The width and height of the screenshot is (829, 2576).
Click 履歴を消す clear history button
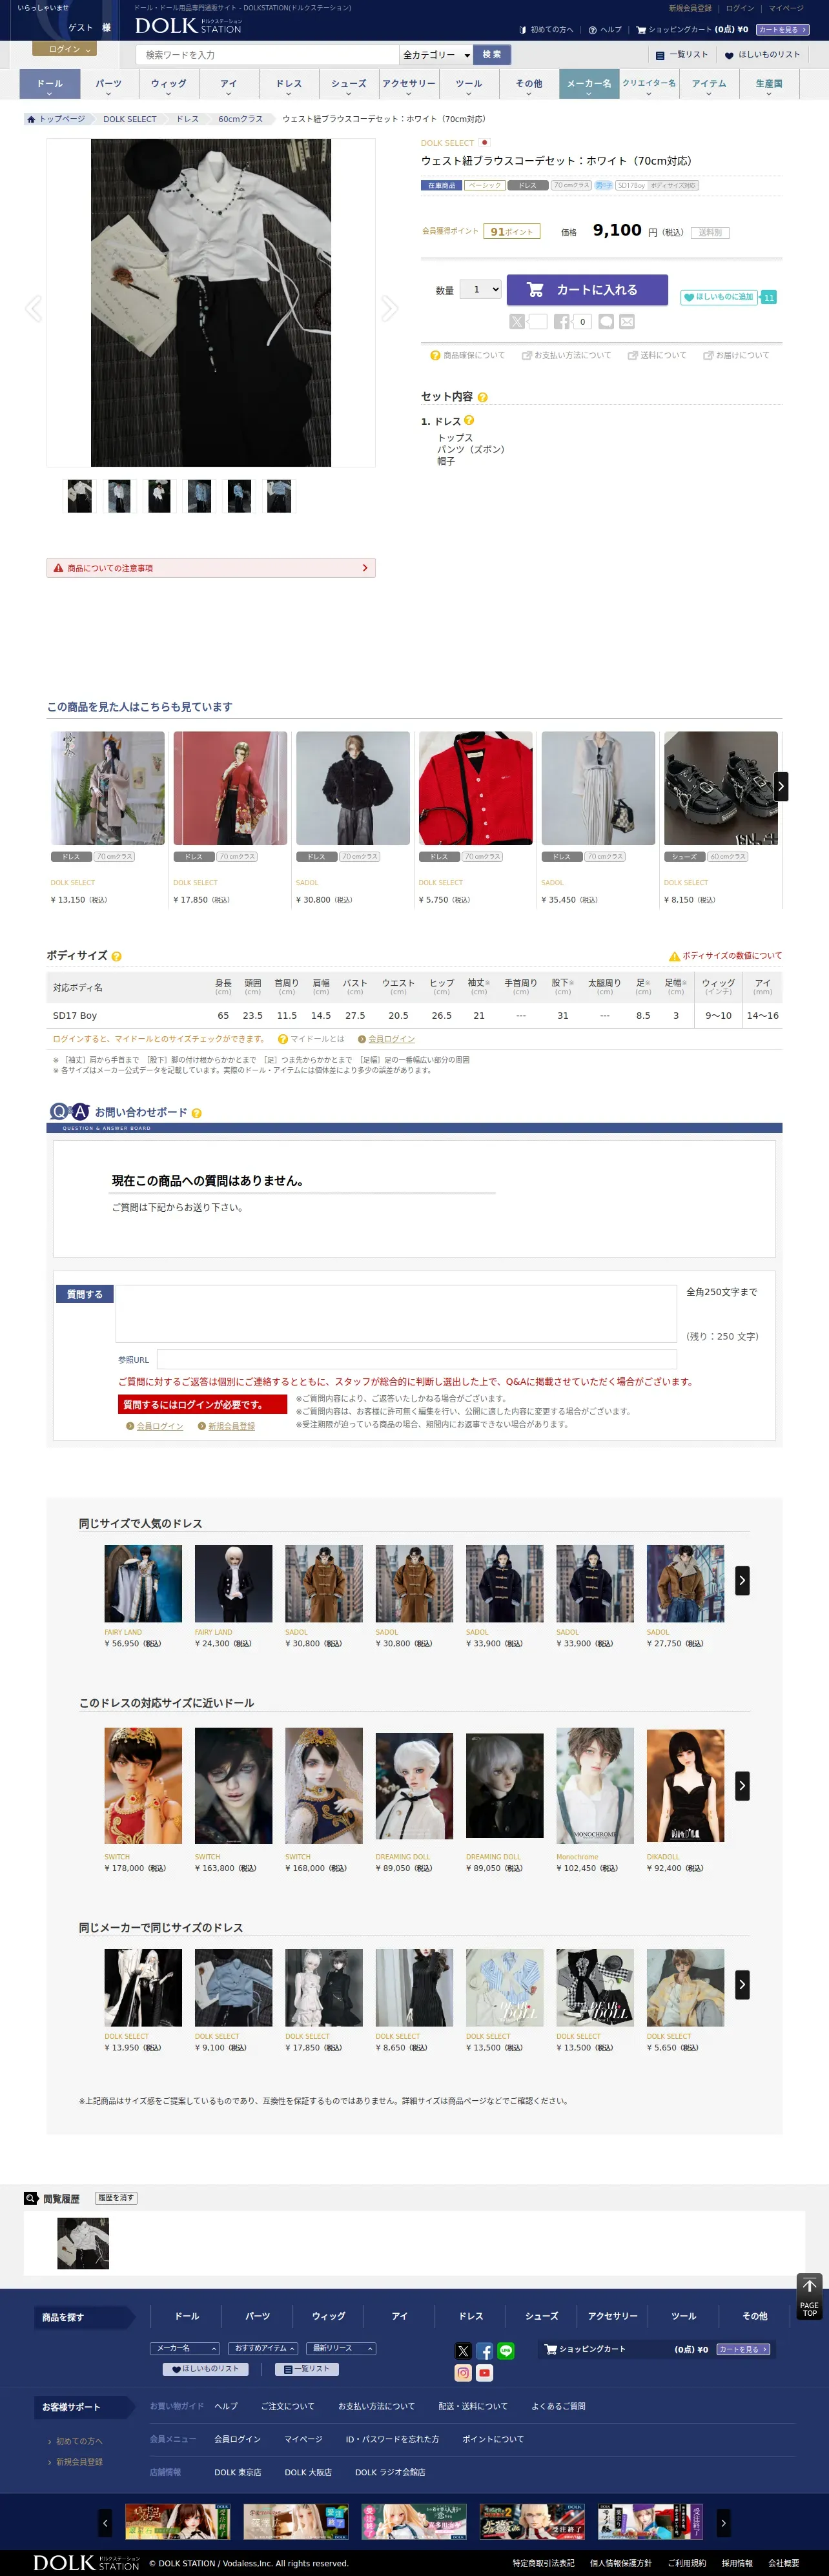pos(116,2198)
